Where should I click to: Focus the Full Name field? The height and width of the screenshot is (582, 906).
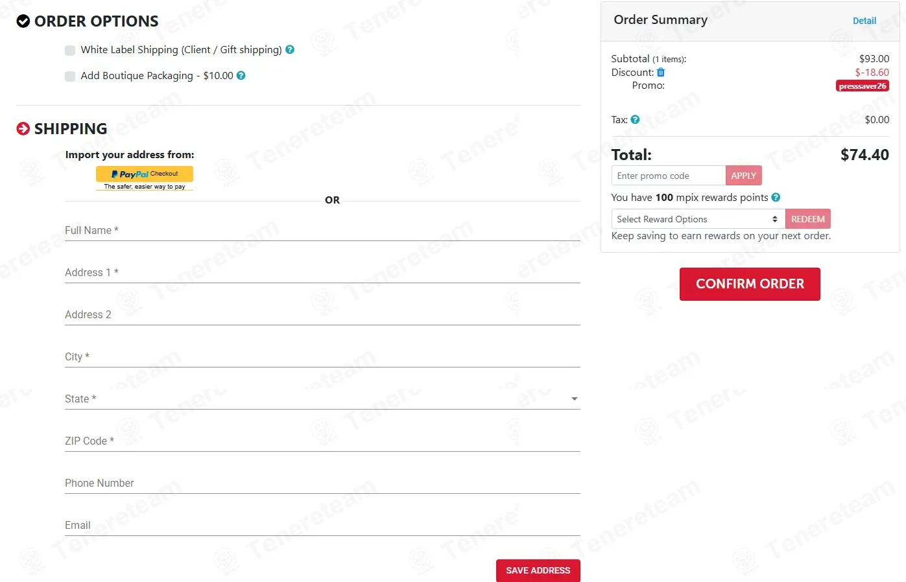click(322, 230)
